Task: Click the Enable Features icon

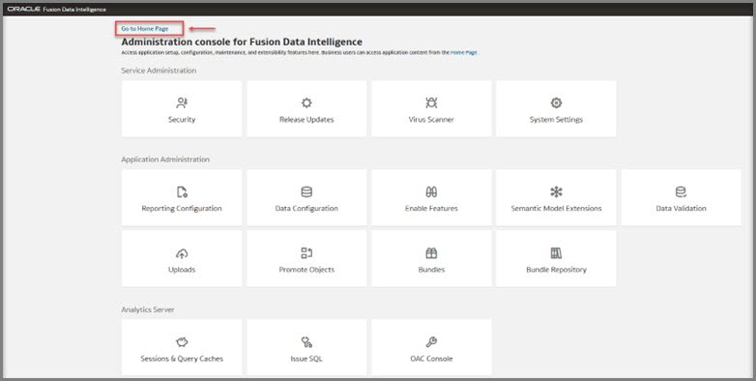Action: tap(431, 191)
